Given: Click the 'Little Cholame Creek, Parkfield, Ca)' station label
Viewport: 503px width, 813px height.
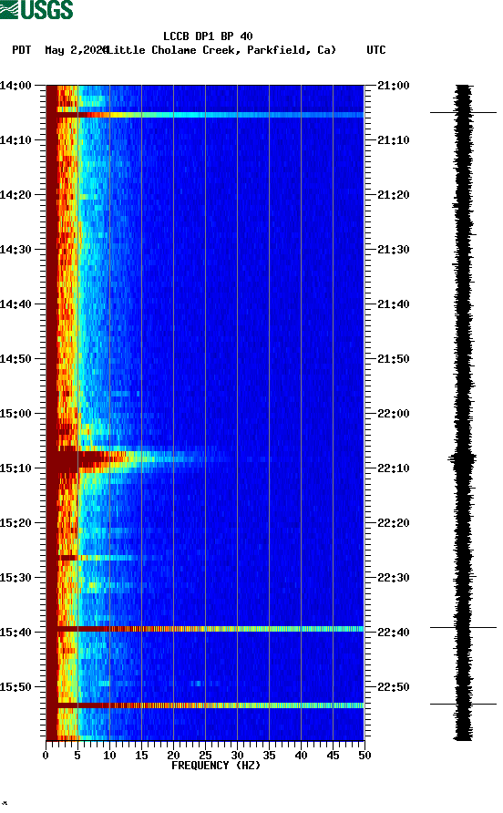Looking at the screenshot, I should pos(220,50).
